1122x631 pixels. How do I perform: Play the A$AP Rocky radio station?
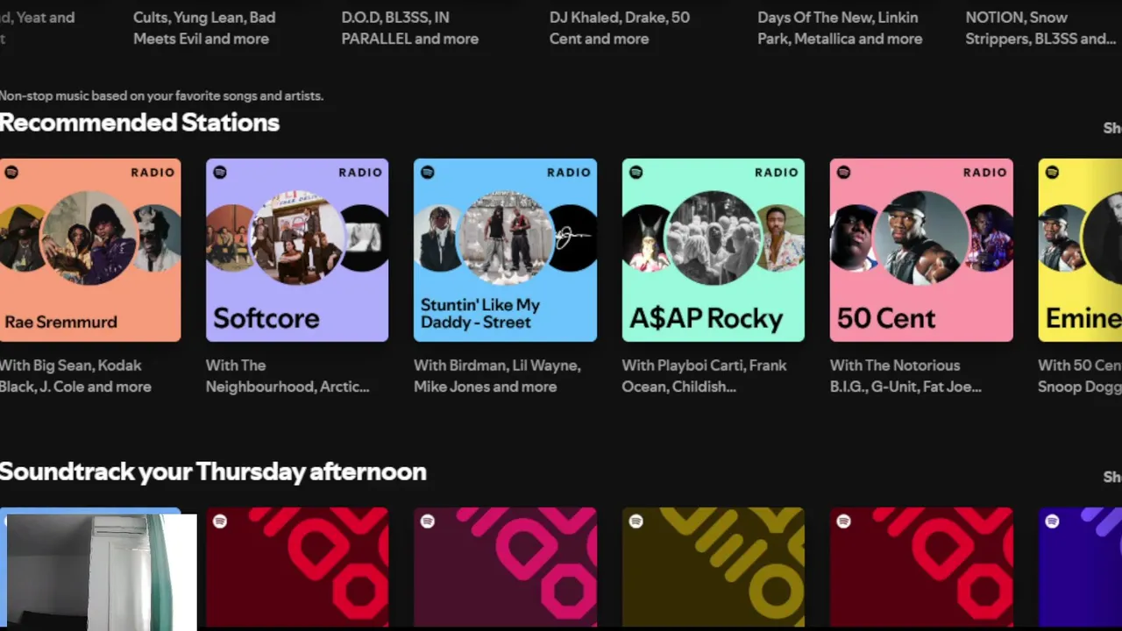pos(713,250)
